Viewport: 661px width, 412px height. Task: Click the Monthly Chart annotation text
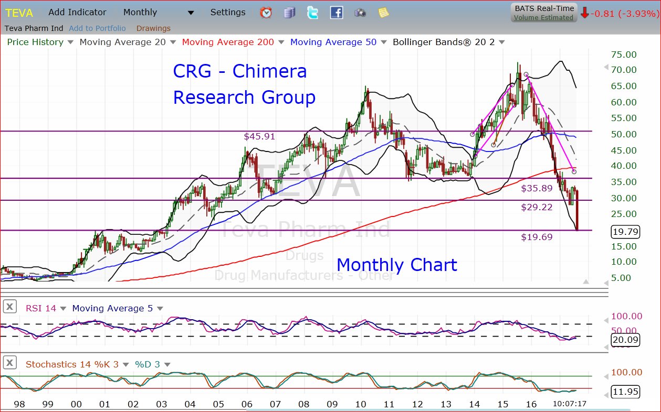click(x=397, y=265)
